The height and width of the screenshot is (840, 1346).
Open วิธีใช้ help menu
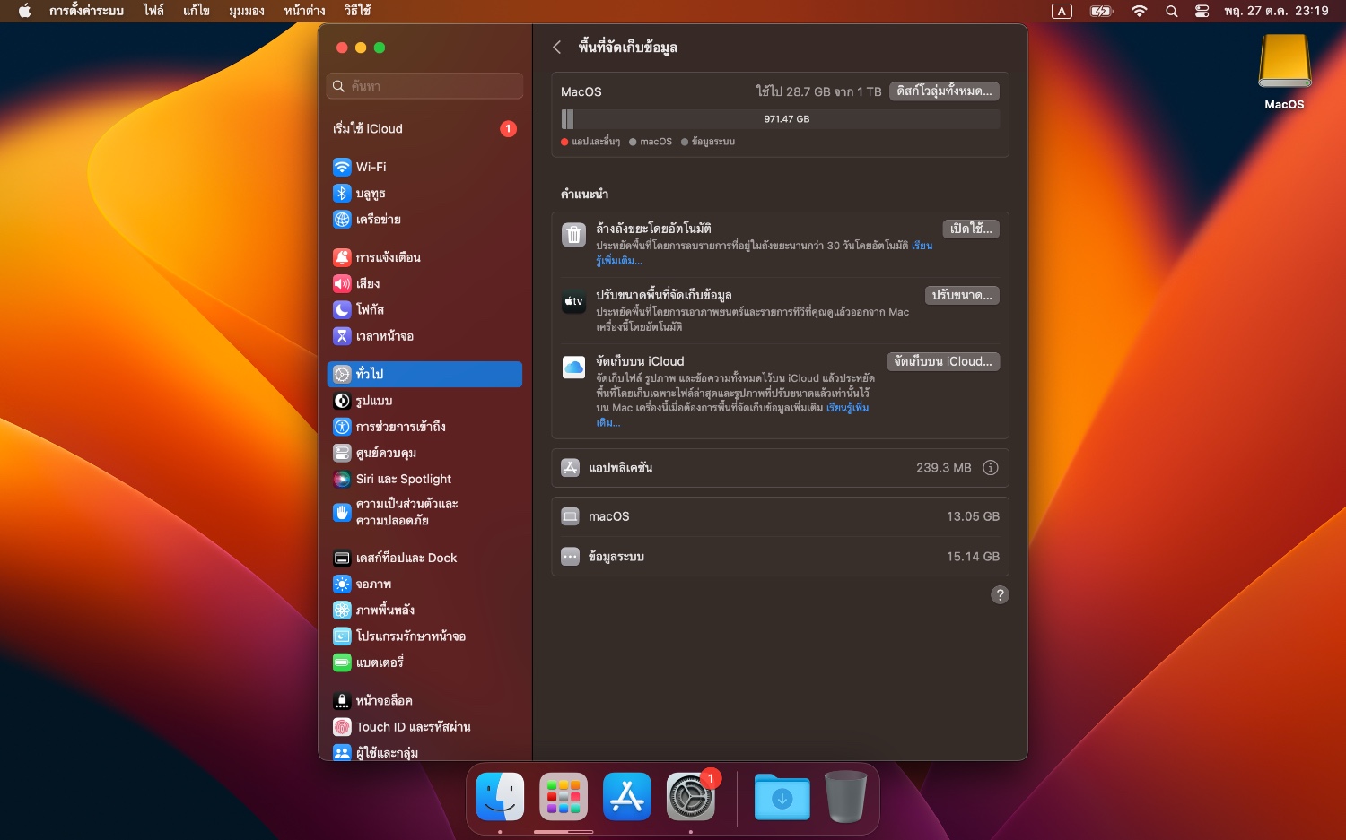(357, 11)
